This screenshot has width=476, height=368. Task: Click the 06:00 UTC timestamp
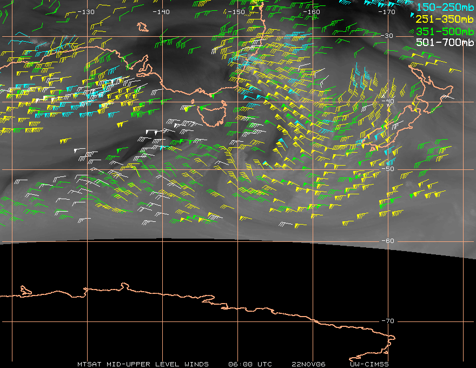click(250, 364)
